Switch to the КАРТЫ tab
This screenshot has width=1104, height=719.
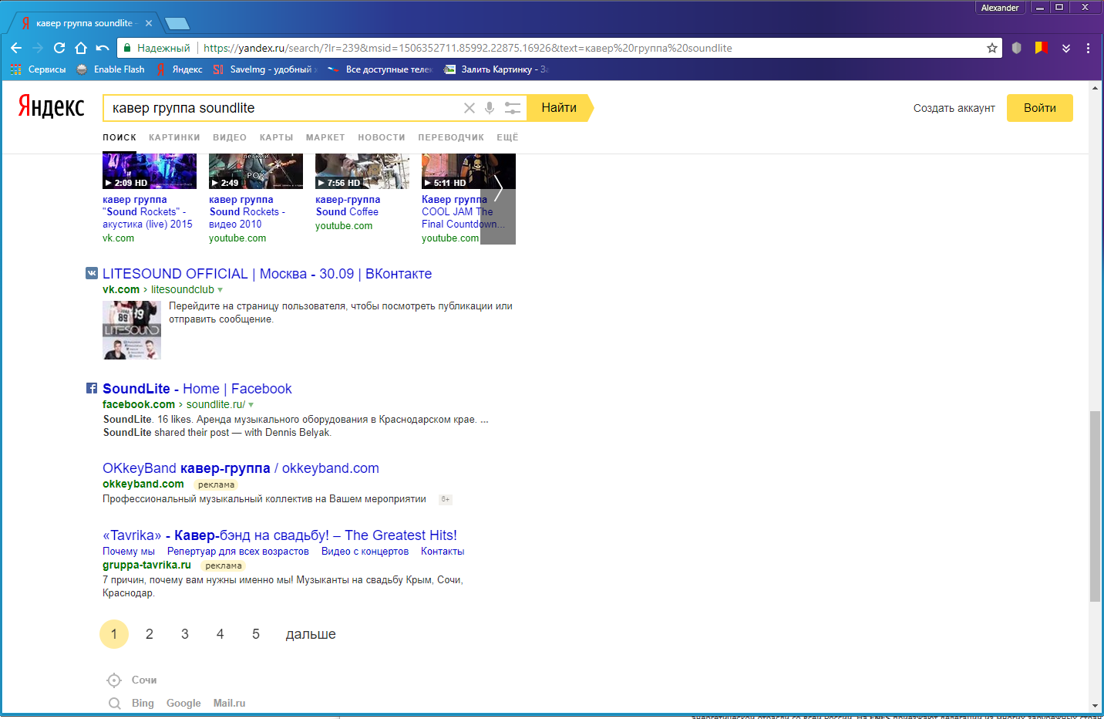point(276,137)
